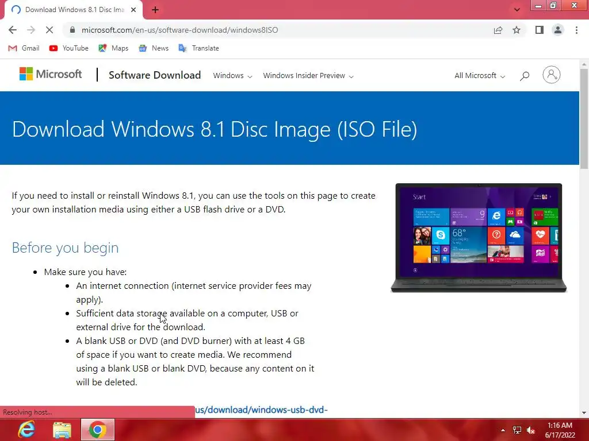Click the taskbar clock showing 1:16 AM
Viewport: 589px width, 441px height.
pyautogui.click(x=560, y=430)
